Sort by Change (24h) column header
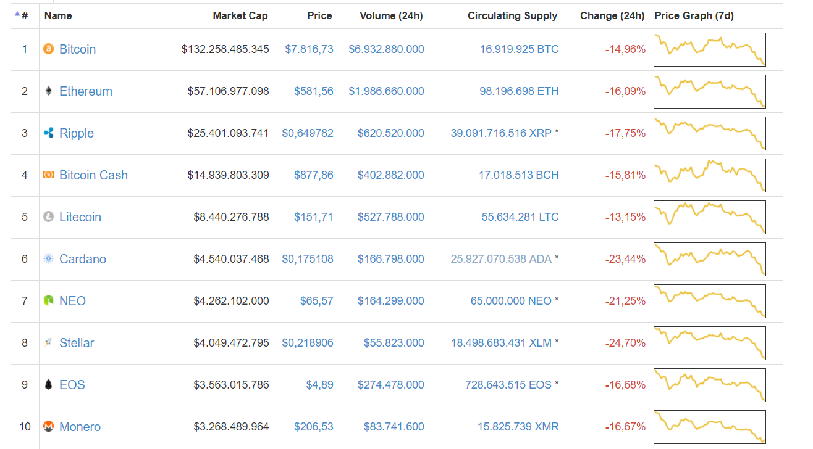Viewport: 813px width, 449px height. tap(612, 15)
